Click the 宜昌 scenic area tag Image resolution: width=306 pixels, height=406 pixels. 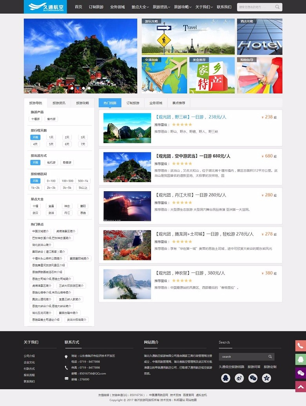tap(51, 206)
